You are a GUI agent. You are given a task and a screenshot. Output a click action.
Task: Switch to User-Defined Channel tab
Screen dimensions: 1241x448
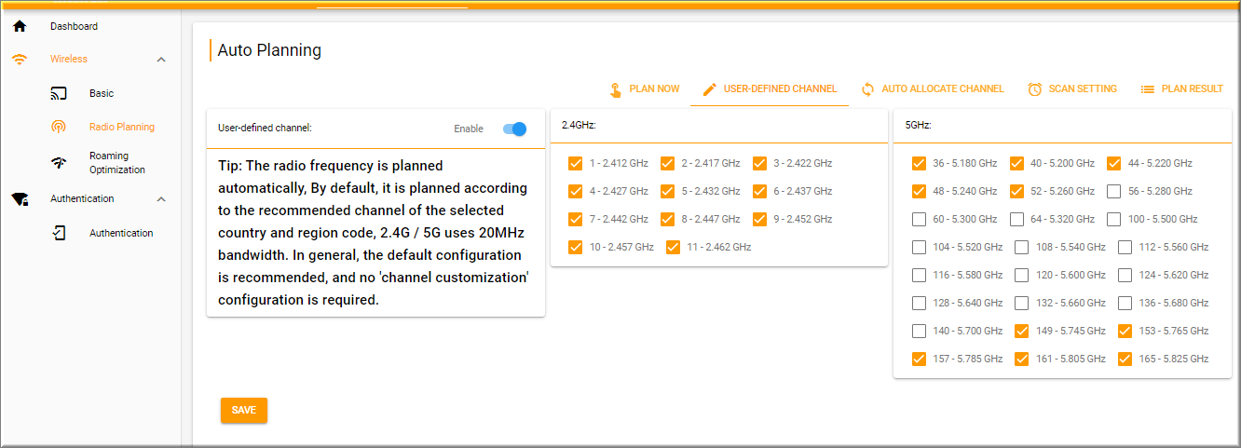[x=770, y=89]
